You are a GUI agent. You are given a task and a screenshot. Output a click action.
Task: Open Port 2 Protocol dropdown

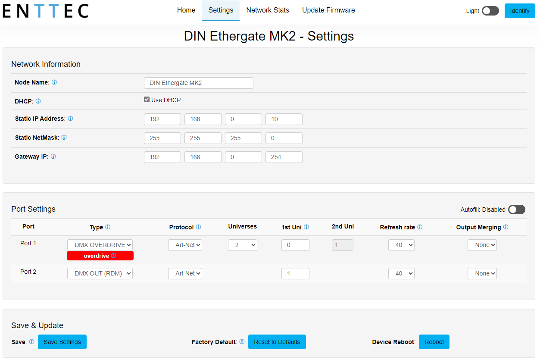click(x=185, y=273)
